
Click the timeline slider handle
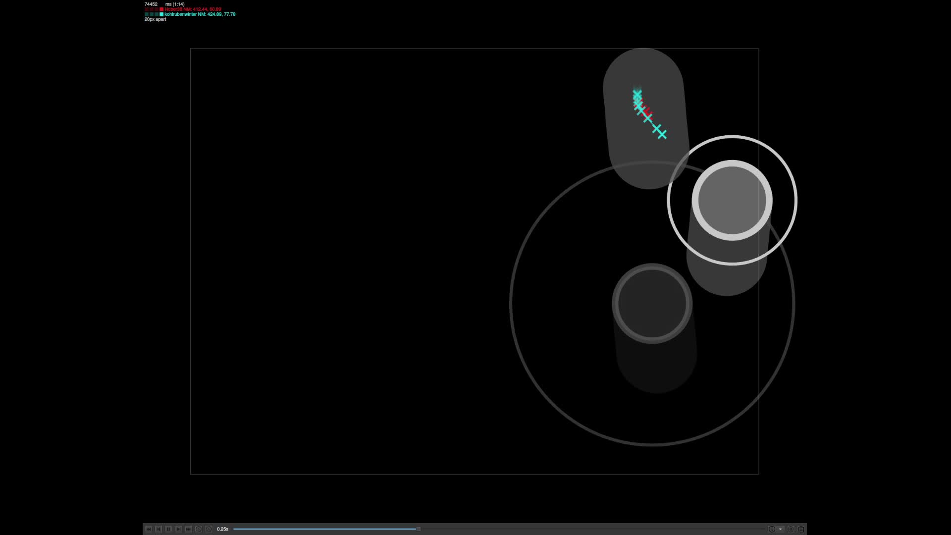pyautogui.click(x=419, y=529)
